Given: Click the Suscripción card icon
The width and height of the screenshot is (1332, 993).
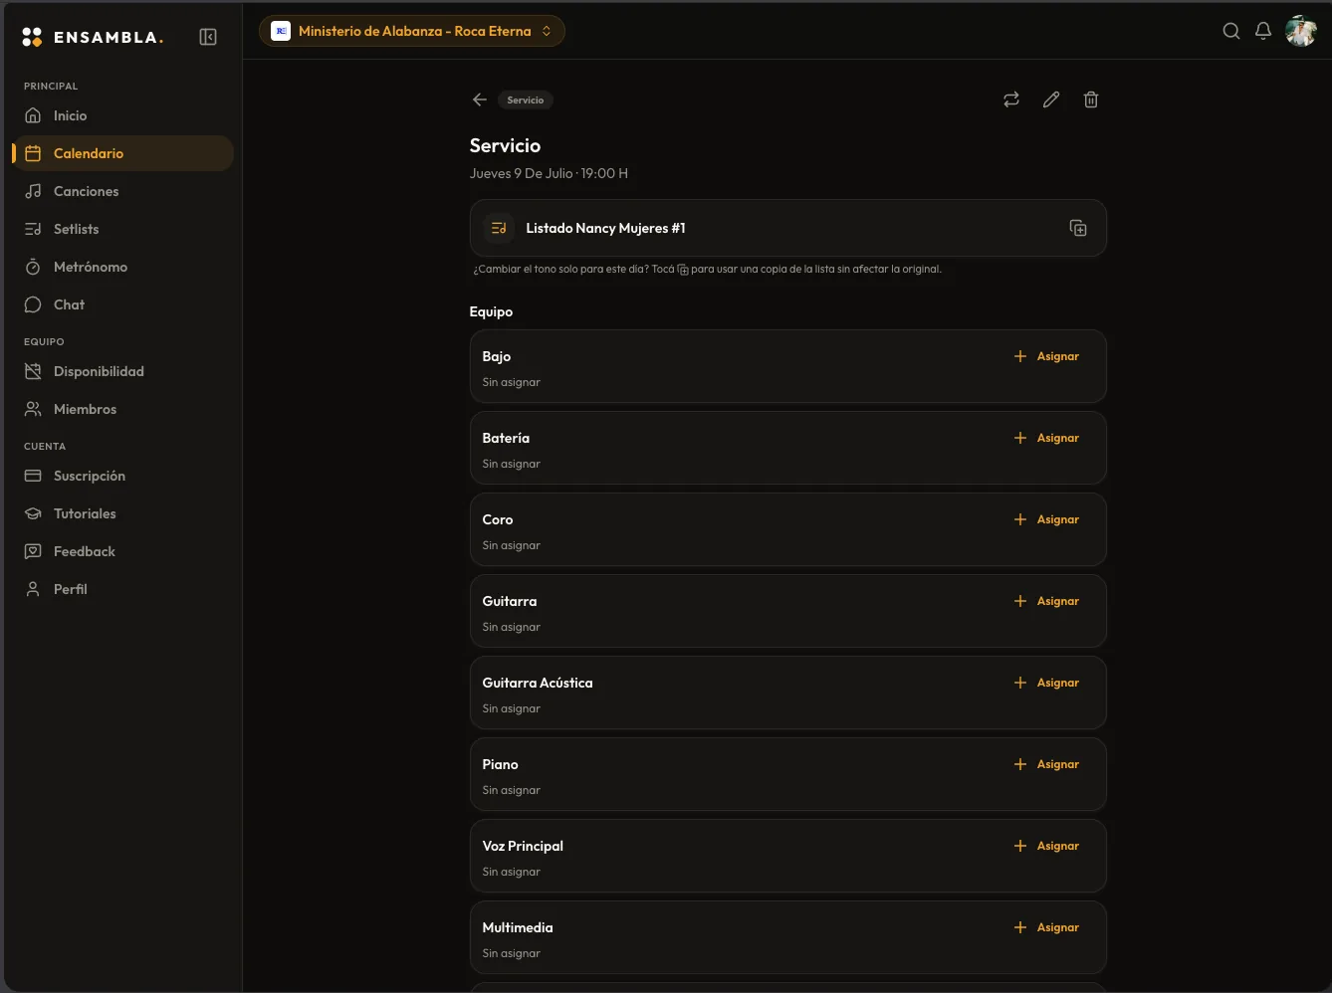Looking at the screenshot, I should tap(33, 476).
